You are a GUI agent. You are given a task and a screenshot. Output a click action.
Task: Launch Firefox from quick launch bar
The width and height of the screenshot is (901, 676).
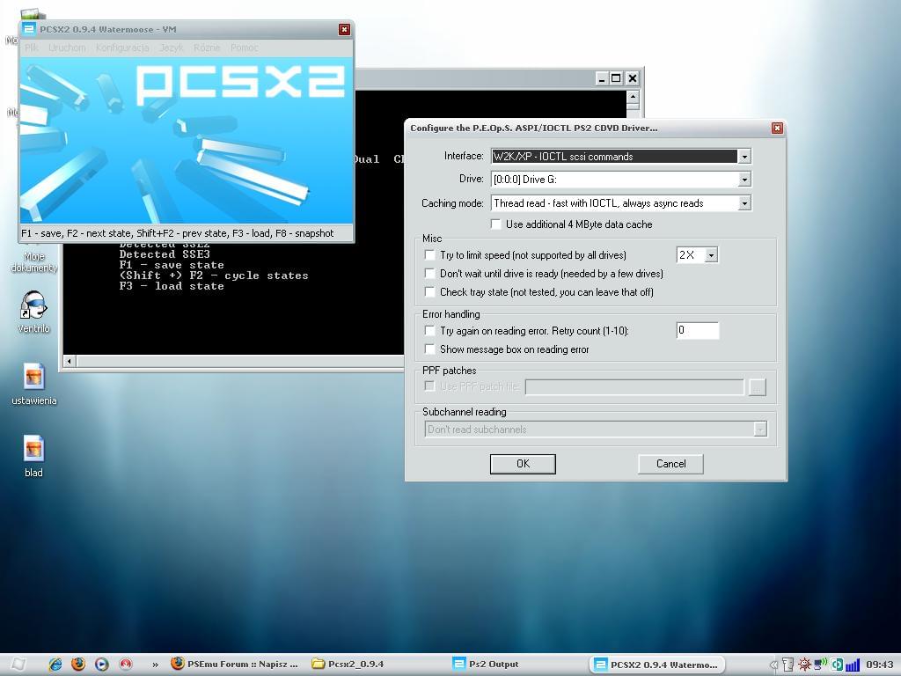click(78, 664)
